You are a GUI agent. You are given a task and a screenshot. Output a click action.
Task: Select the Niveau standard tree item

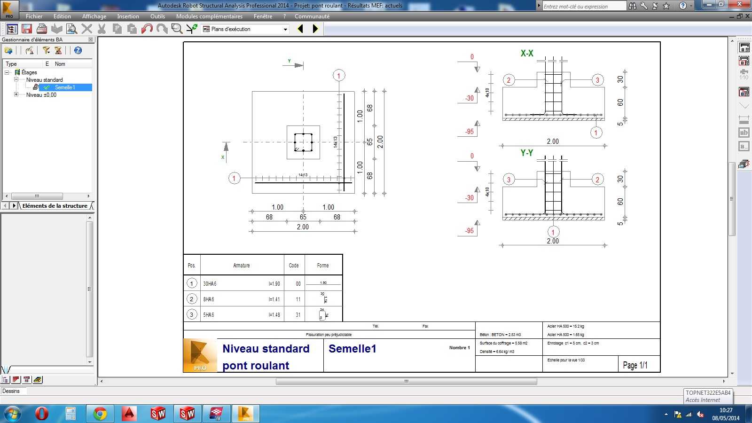pyautogui.click(x=44, y=80)
